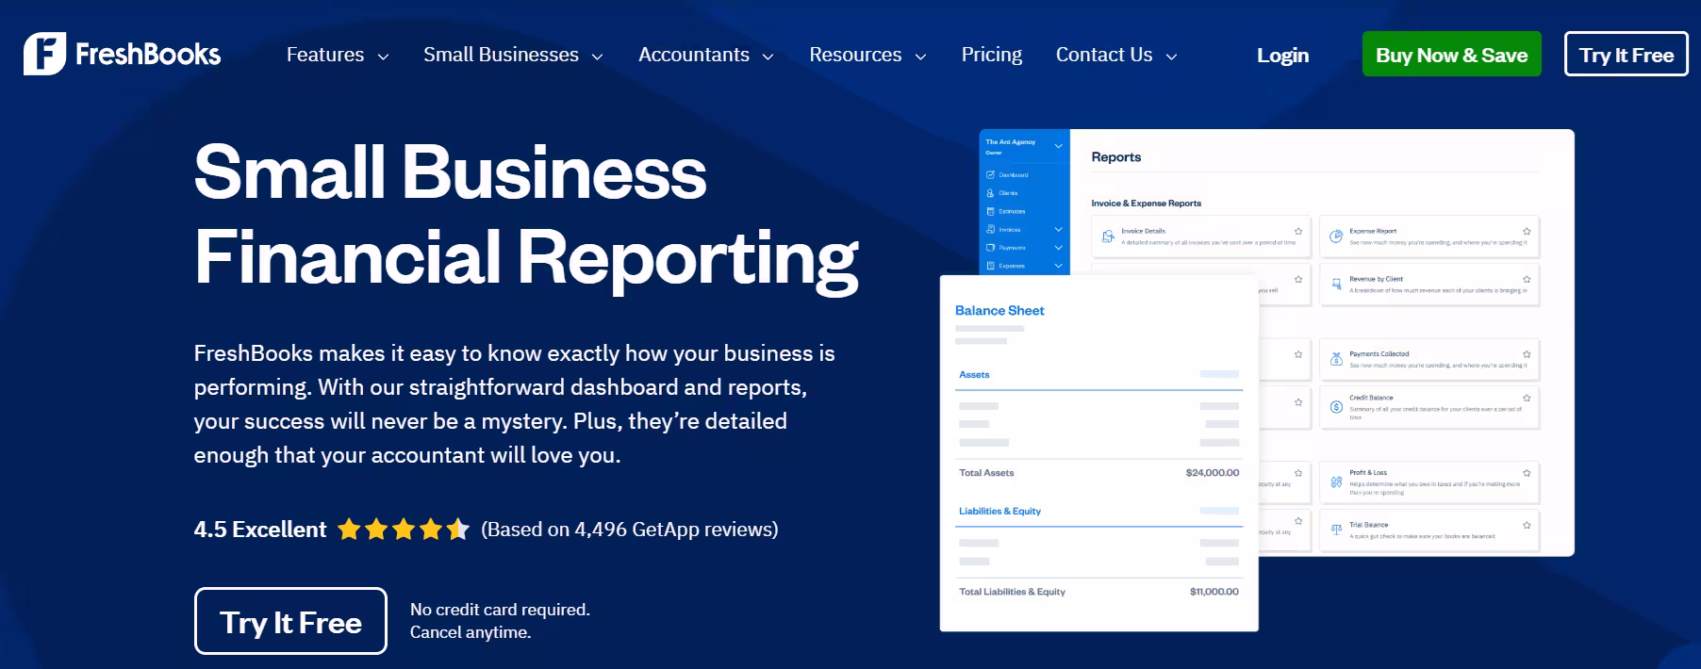The image size is (1701, 669).
Task: Click the FreshBooks logo icon
Action: [44, 54]
